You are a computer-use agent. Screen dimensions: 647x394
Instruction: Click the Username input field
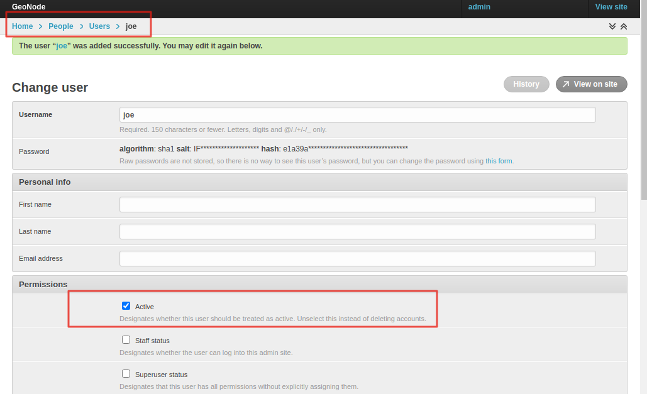point(357,115)
